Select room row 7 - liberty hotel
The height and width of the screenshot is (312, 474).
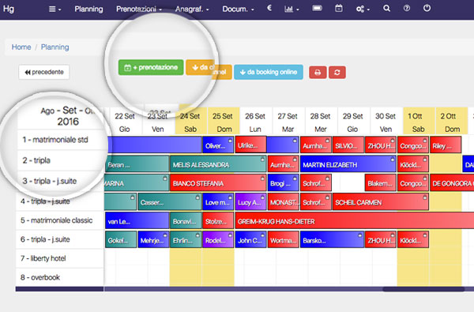(59, 258)
